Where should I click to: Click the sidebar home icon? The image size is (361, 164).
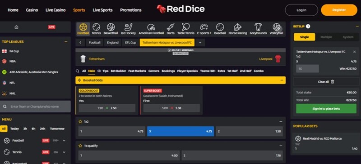[16, 27]
